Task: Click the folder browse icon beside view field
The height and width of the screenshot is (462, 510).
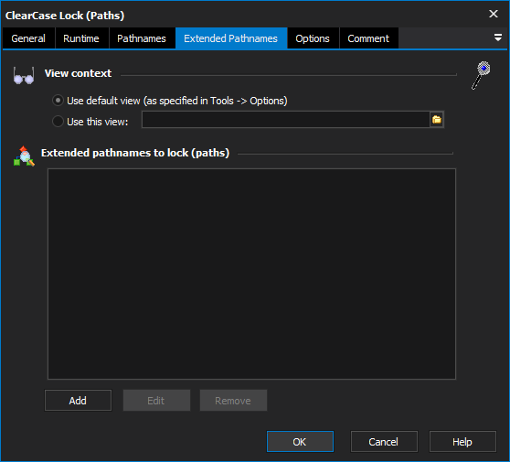Action: [437, 120]
